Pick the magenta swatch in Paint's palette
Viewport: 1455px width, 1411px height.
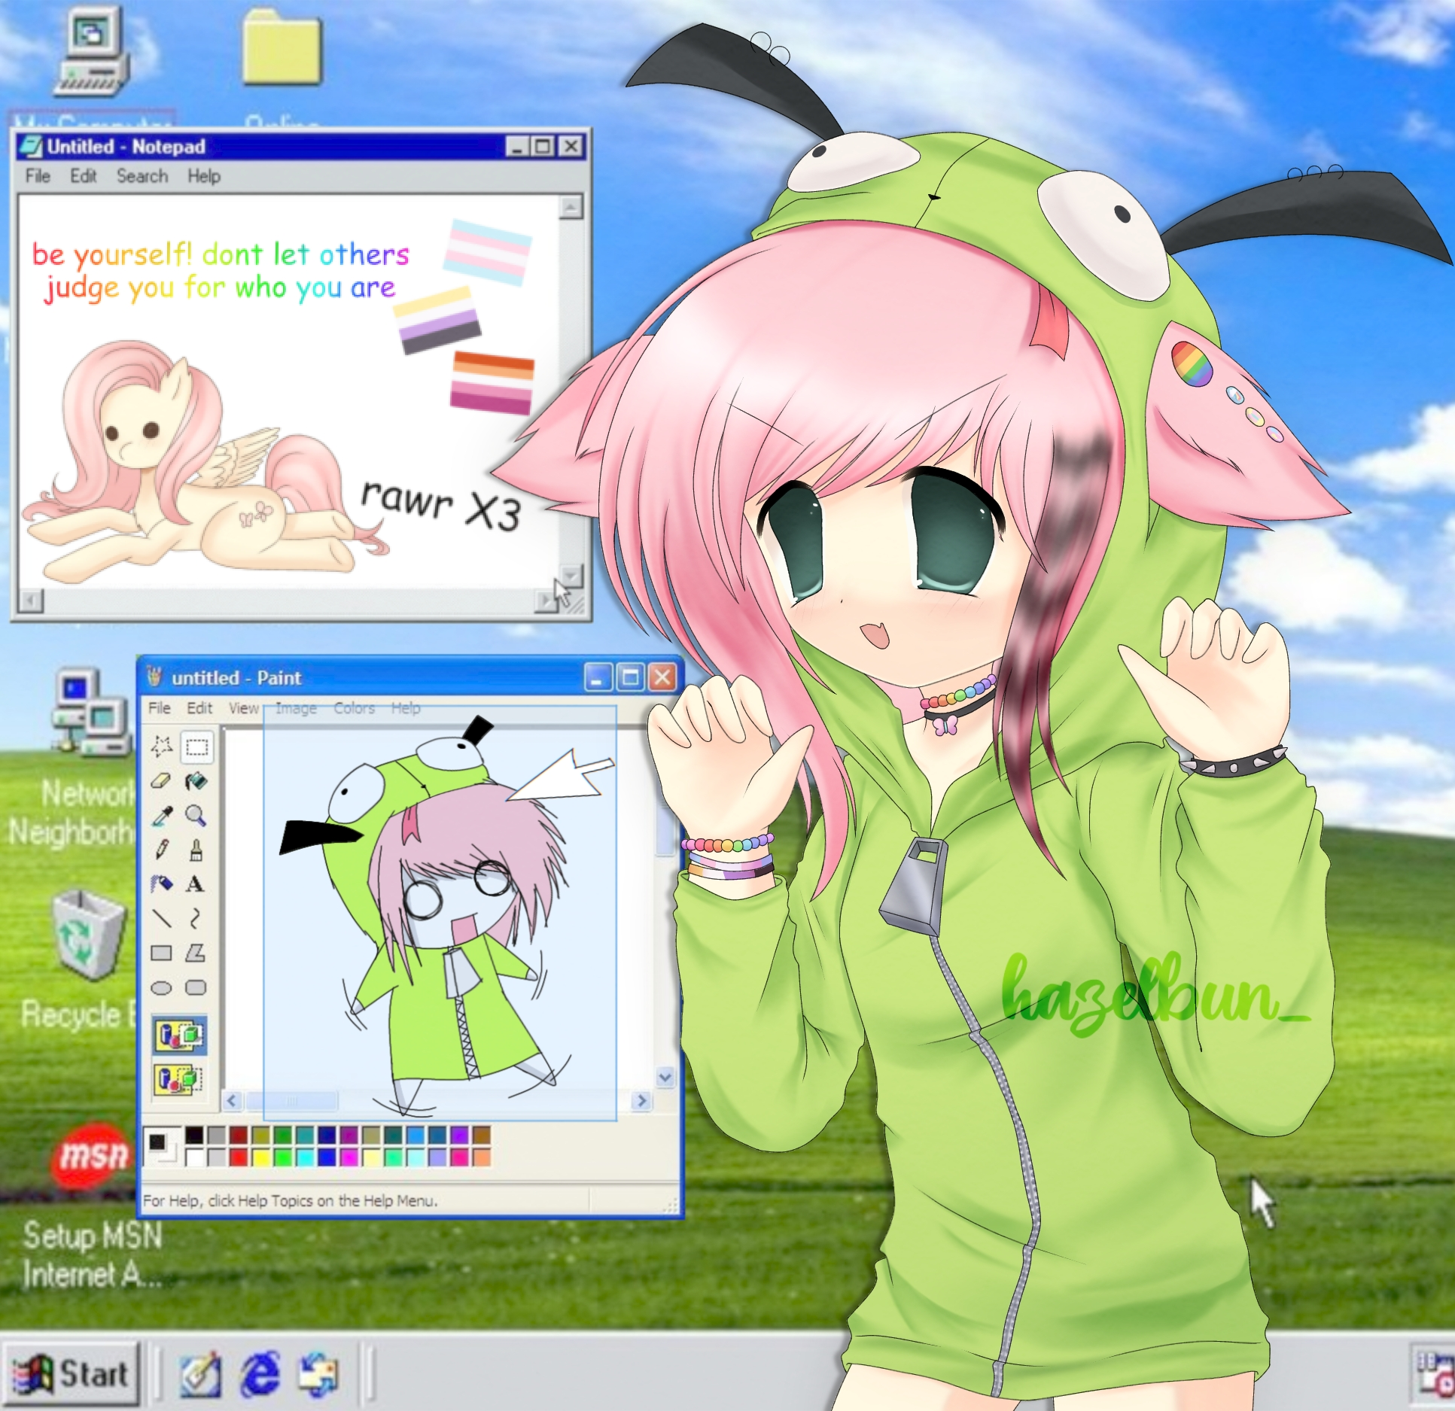tap(349, 1157)
